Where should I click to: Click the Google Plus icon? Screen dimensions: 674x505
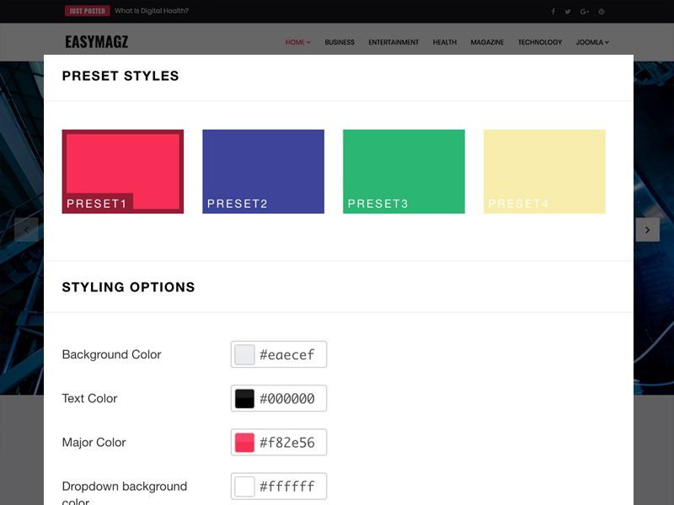(x=585, y=12)
